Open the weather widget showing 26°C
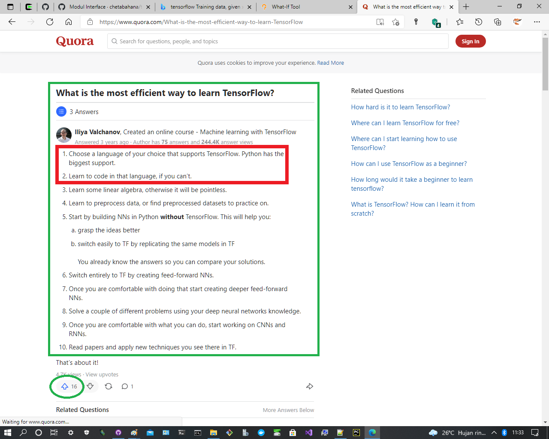The image size is (549, 439). (457, 433)
